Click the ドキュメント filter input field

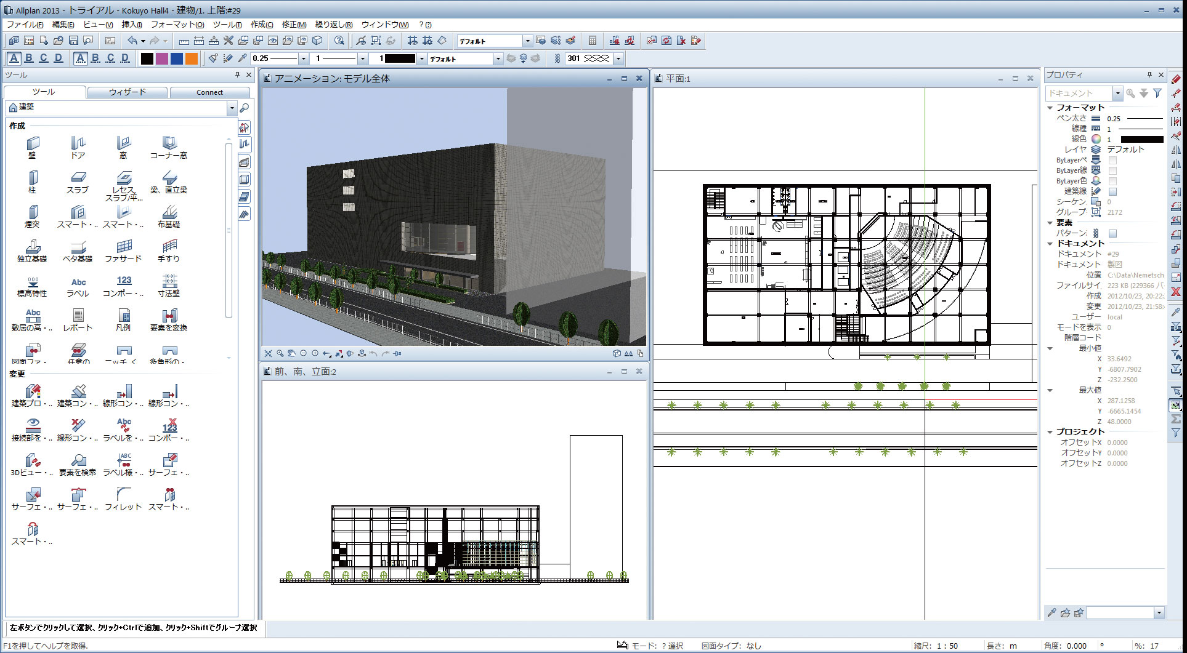[x=1079, y=94]
